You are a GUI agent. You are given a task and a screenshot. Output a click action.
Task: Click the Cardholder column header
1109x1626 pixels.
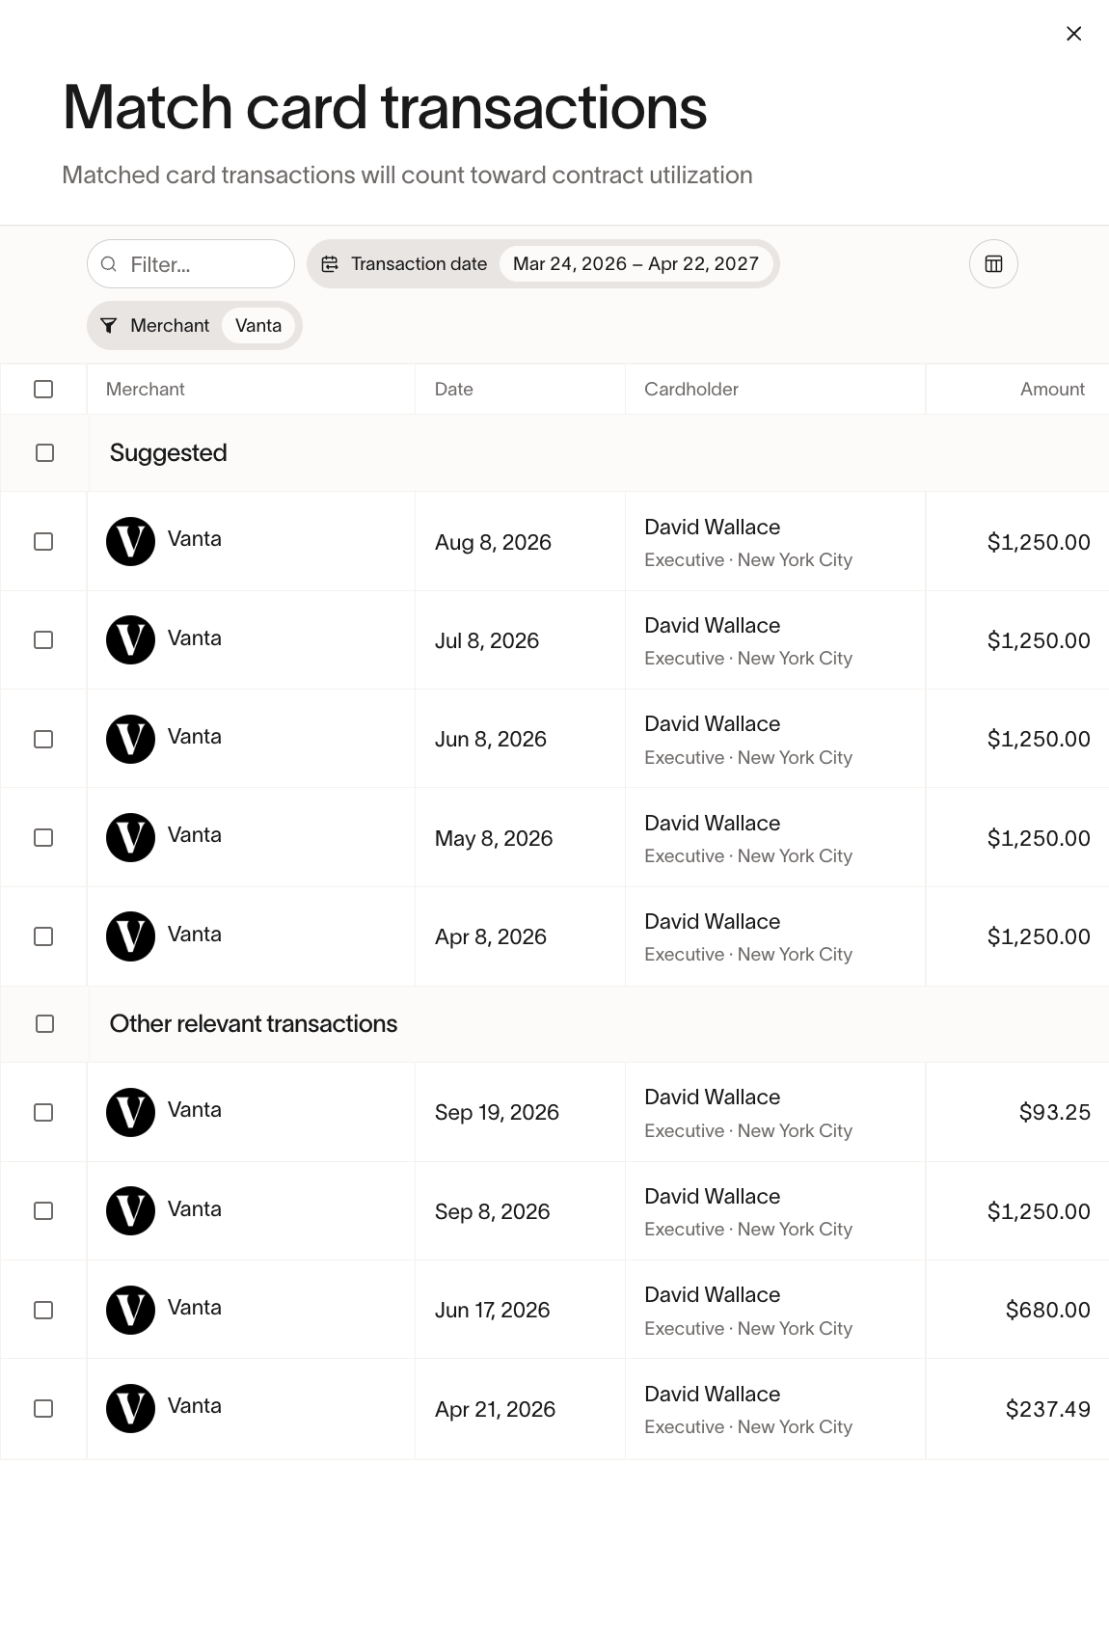[x=691, y=389]
